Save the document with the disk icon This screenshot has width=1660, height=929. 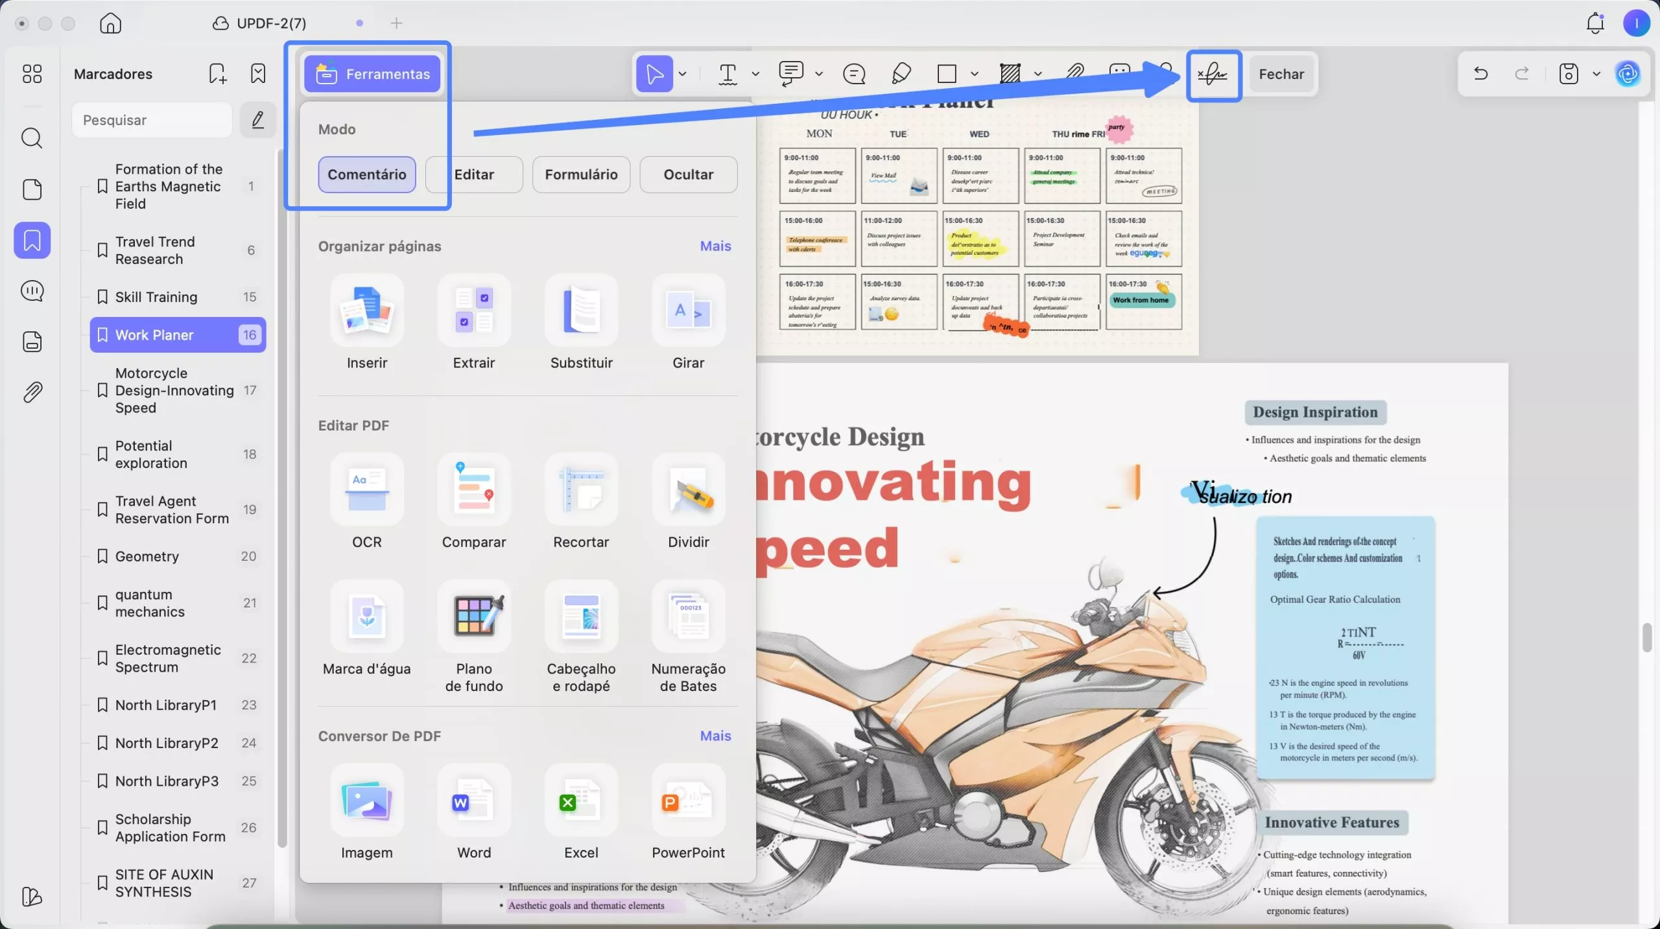coord(1568,74)
